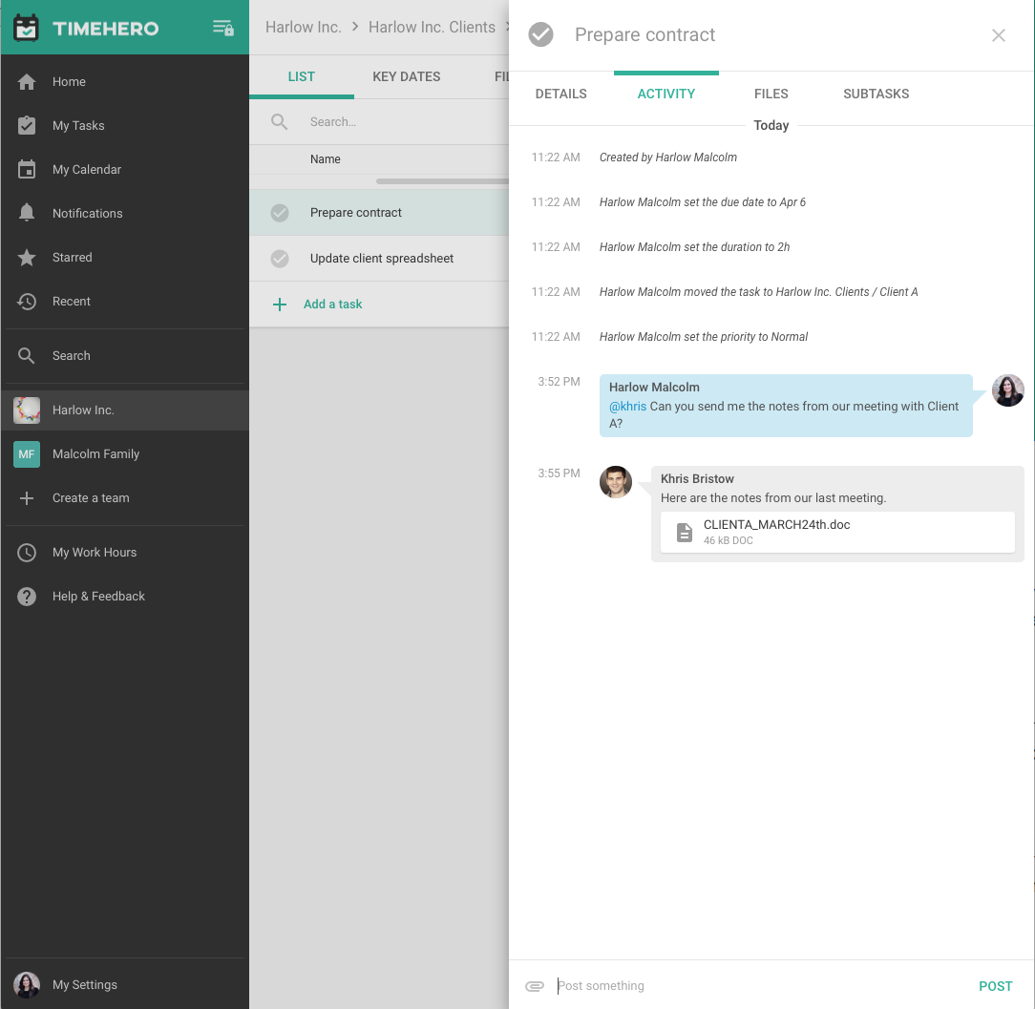
Task: Click the CLIENTA_MARCH24th.doc file icon
Action: coord(685,532)
